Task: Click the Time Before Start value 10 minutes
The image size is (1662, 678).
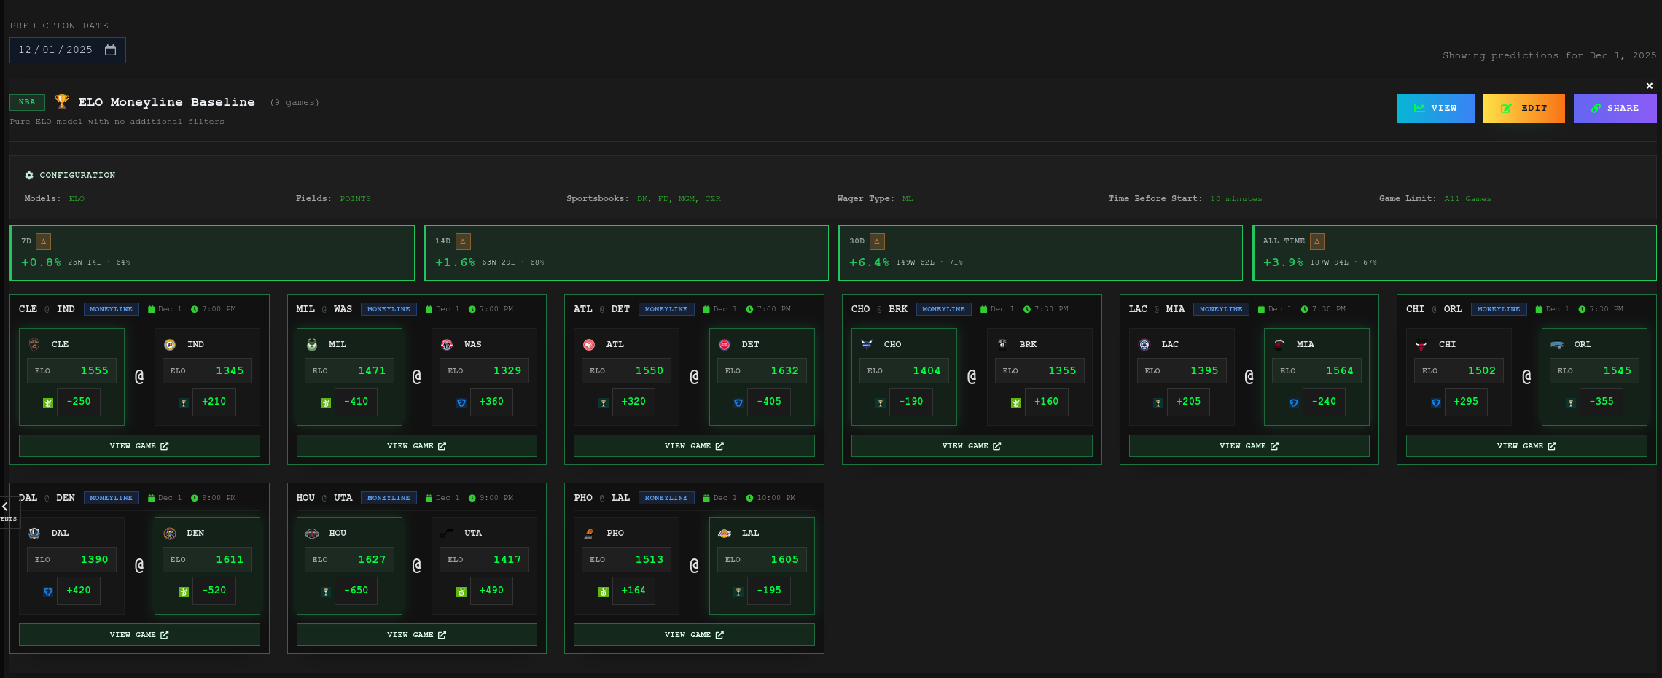Action: tap(1236, 199)
